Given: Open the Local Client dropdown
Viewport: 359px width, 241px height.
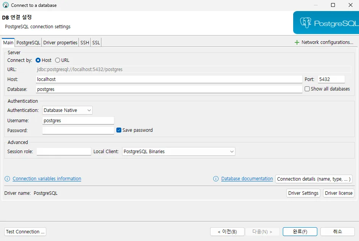Looking at the screenshot, I should click(x=232, y=151).
